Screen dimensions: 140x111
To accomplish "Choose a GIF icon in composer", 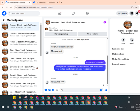I will click(57, 90).
